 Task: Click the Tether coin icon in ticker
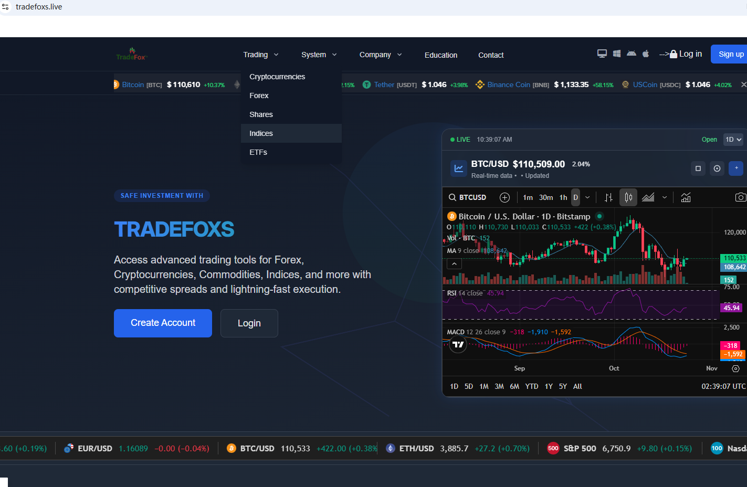(366, 84)
